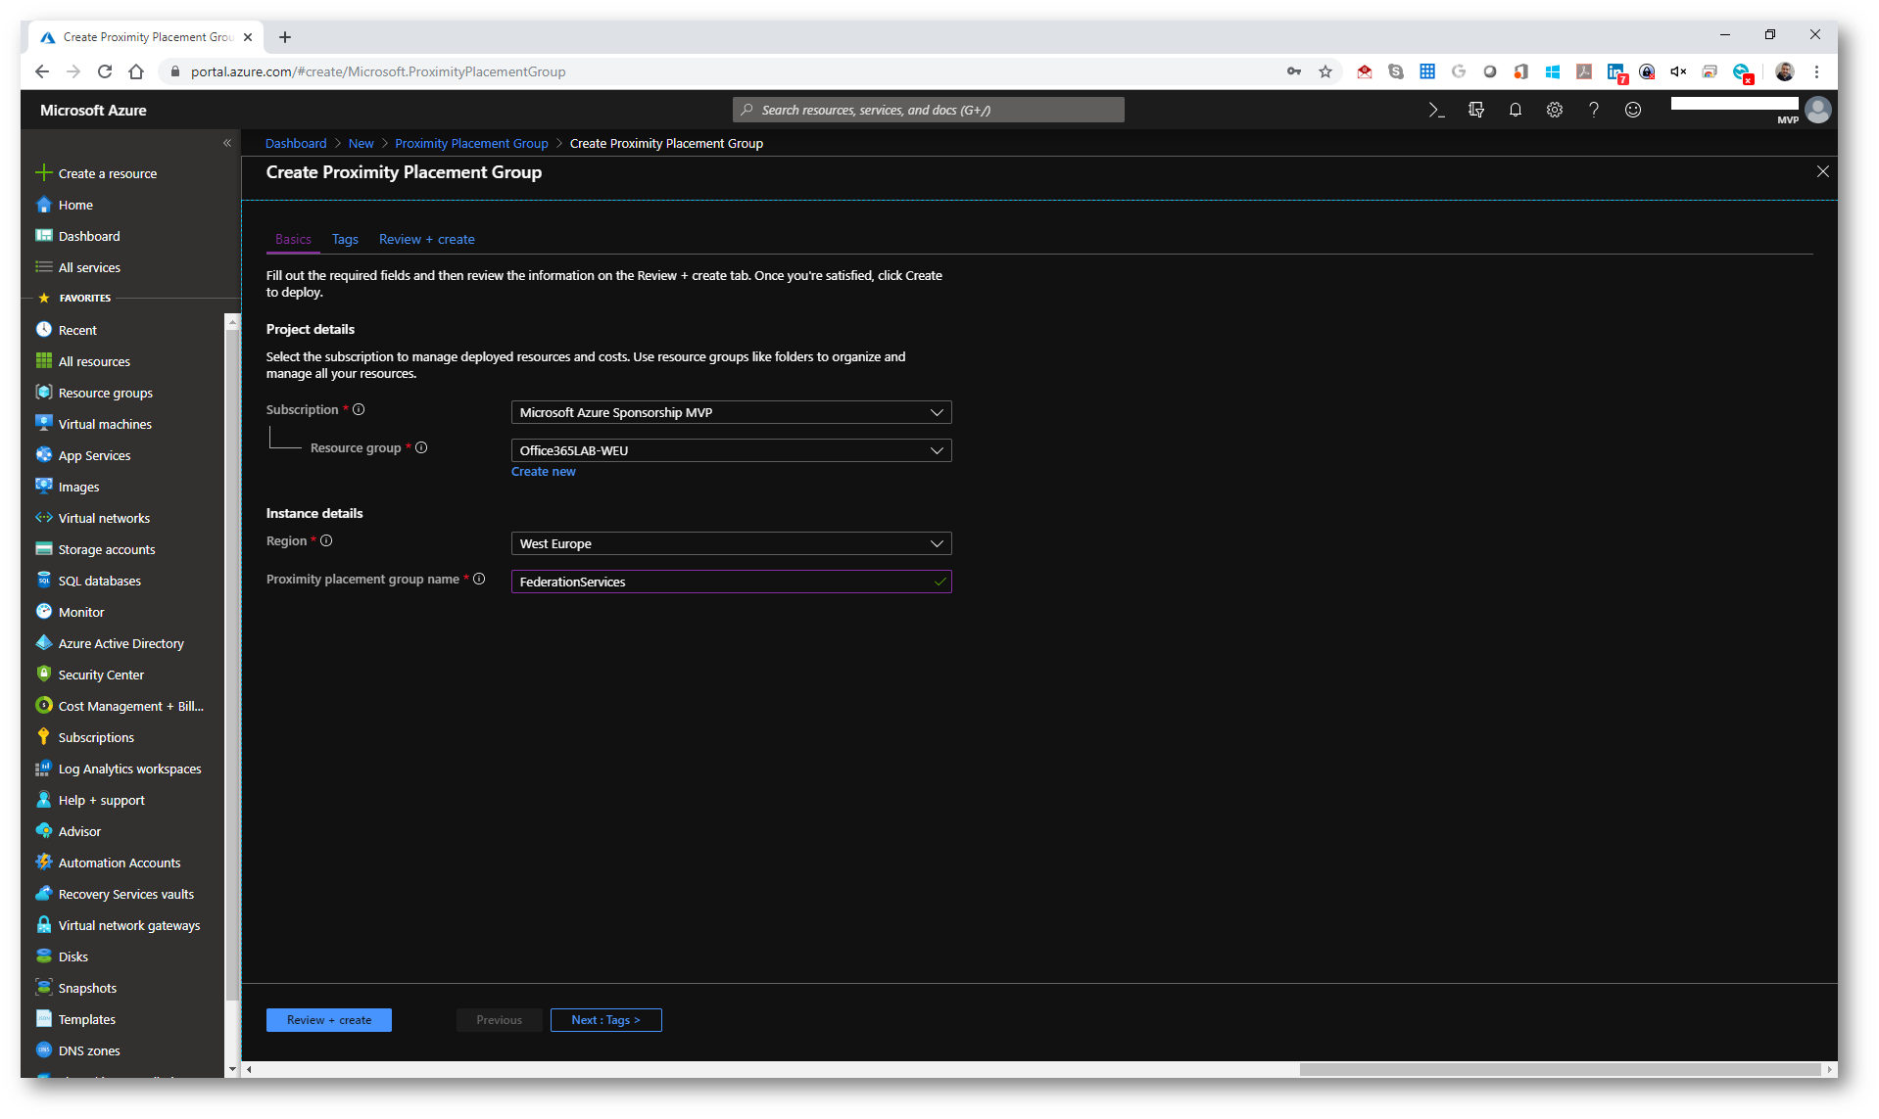The width and height of the screenshot is (1879, 1119).
Task: Reload the browser page
Action: [105, 71]
